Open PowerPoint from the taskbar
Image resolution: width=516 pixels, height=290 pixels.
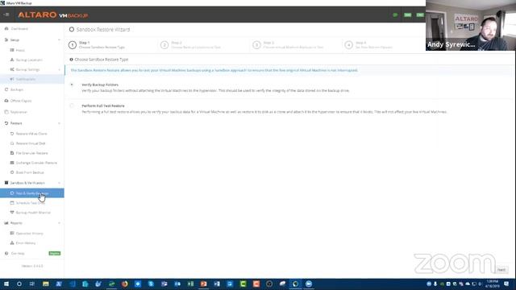click(x=203, y=284)
